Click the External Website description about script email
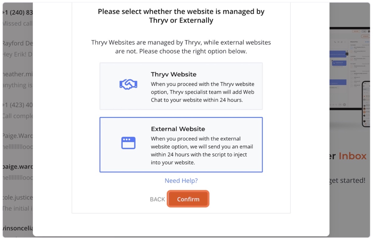 [202, 151]
